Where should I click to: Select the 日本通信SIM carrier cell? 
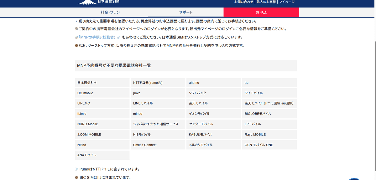click(x=102, y=83)
